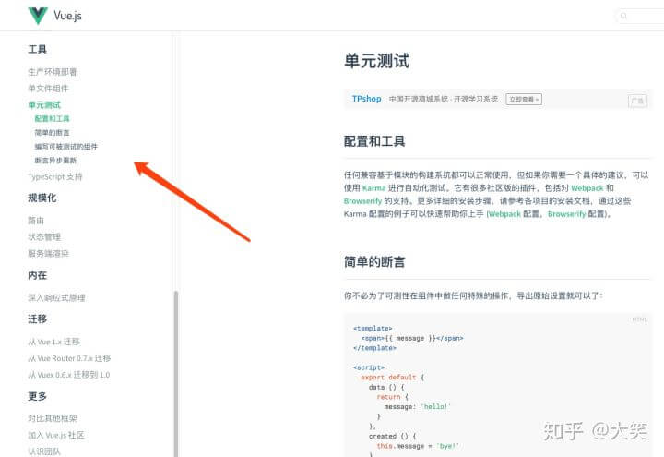Jump to 简单的断言 sub-section
664x457 pixels.
tap(52, 133)
